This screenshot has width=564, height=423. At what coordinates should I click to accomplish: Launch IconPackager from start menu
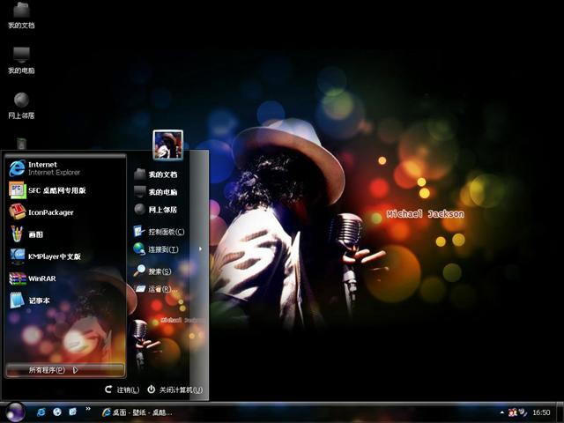pos(65,212)
